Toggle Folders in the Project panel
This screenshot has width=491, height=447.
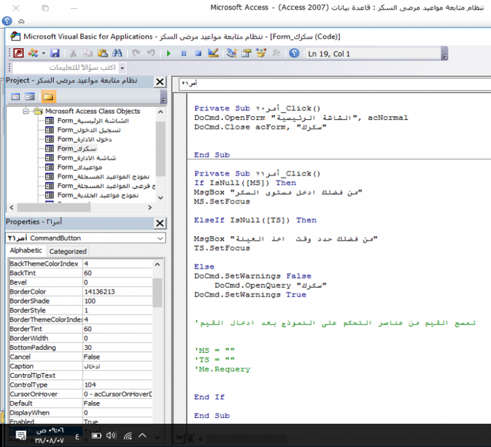[48, 97]
